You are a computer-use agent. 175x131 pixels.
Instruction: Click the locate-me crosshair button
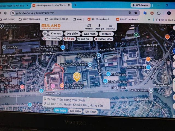[45, 33]
